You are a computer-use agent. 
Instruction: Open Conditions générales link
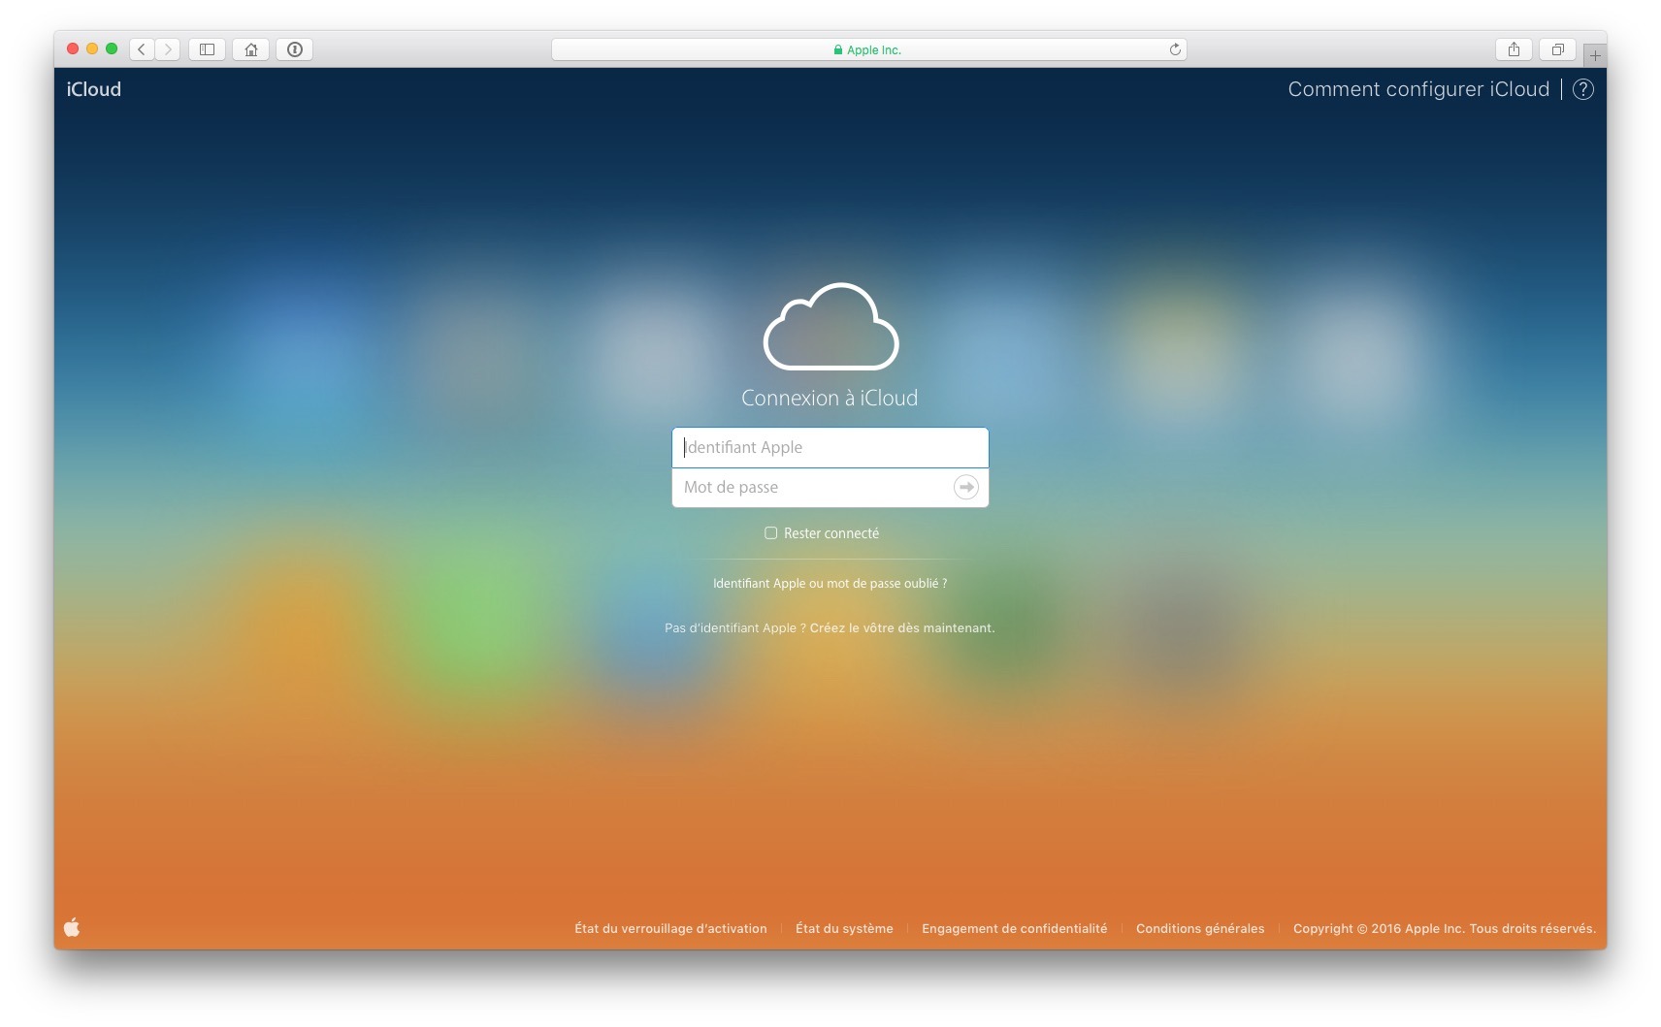pos(1200,928)
